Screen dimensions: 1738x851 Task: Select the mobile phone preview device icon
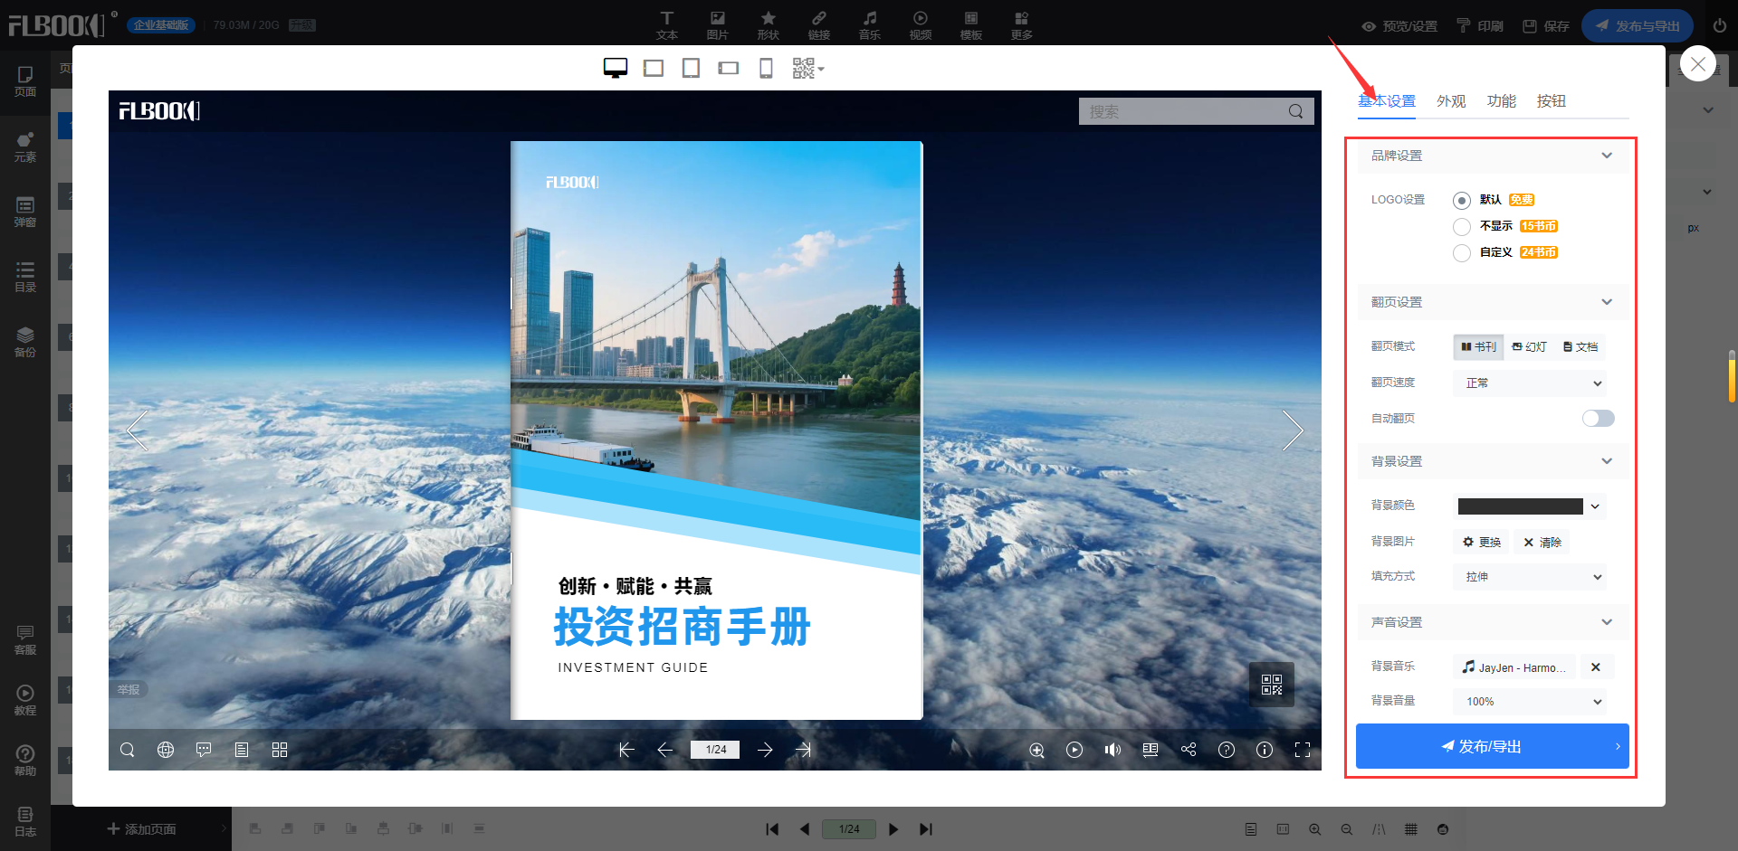766,69
